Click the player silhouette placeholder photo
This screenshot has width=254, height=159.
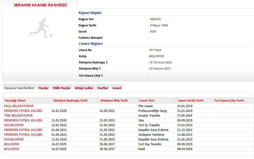pos(40,28)
